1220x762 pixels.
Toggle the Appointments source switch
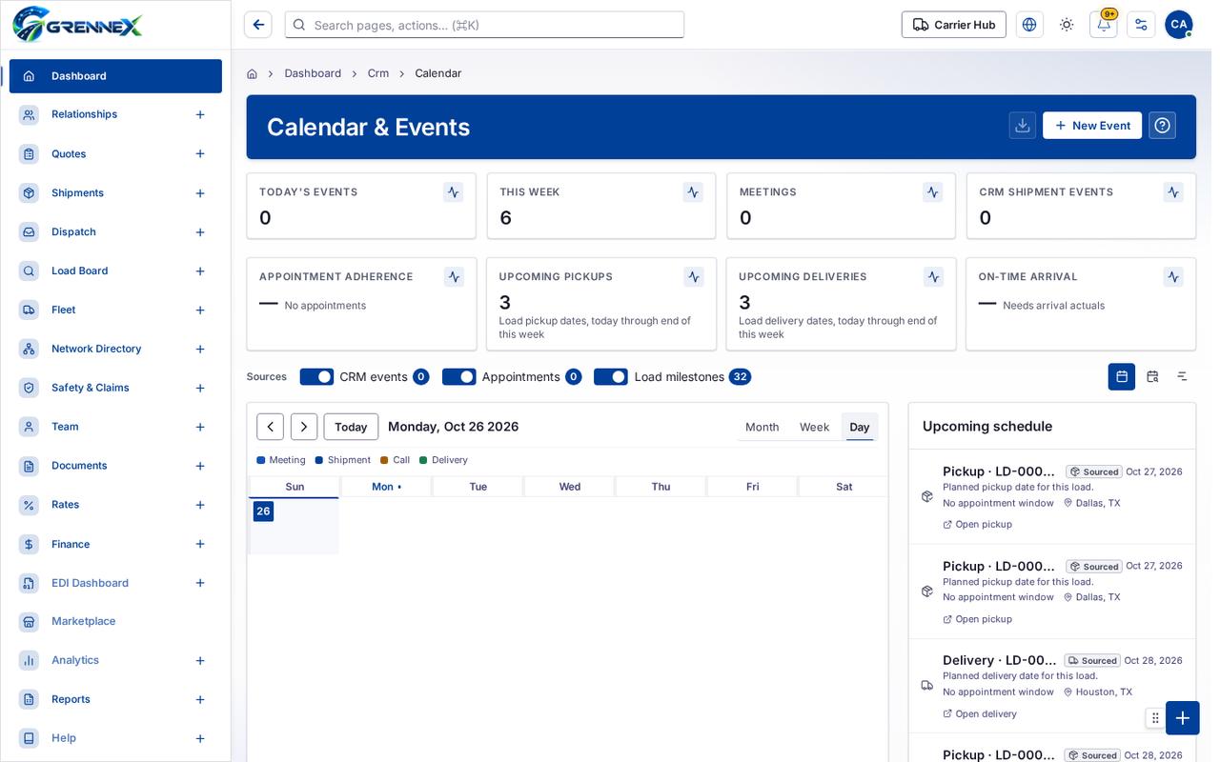[459, 376]
